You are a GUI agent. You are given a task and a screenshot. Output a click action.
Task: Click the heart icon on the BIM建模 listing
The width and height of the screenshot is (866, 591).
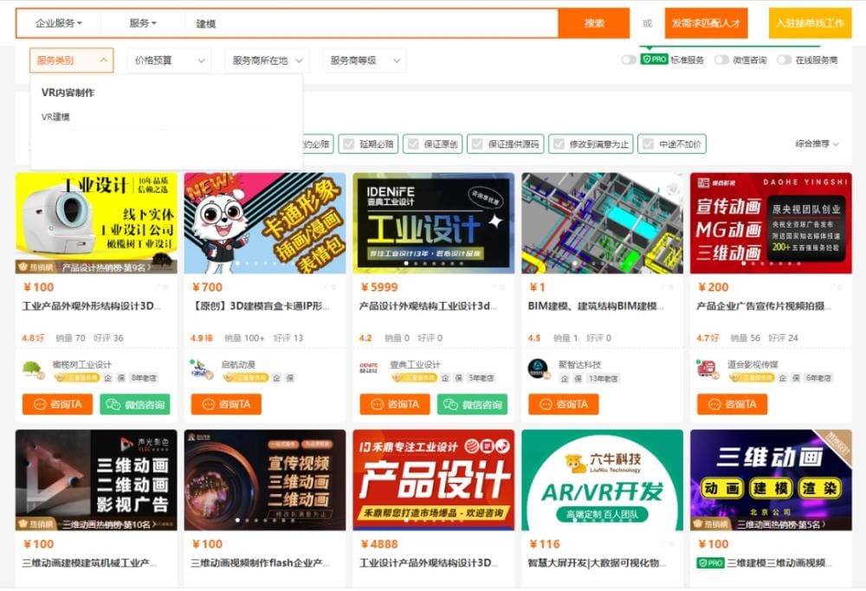[667, 286]
